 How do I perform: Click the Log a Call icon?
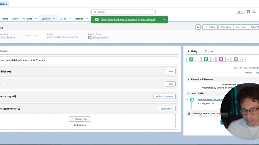206,59
